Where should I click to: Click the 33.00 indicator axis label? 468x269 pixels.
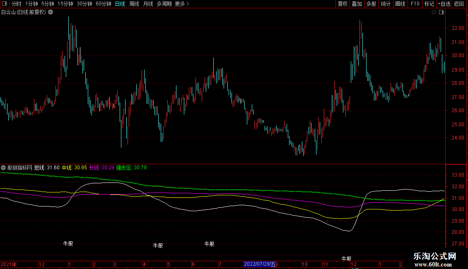[458, 175]
